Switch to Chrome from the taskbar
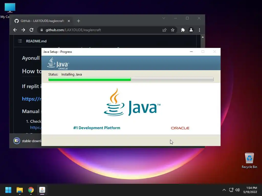 point(31,190)
